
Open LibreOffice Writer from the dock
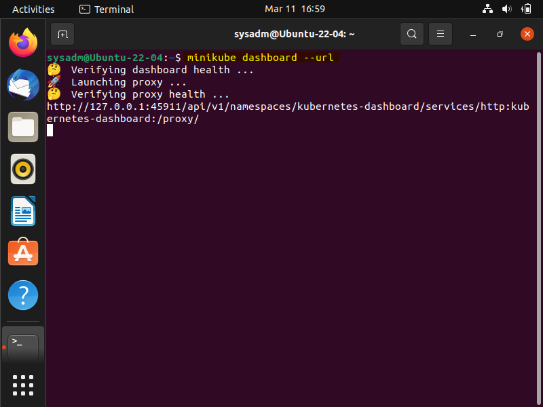23,211
